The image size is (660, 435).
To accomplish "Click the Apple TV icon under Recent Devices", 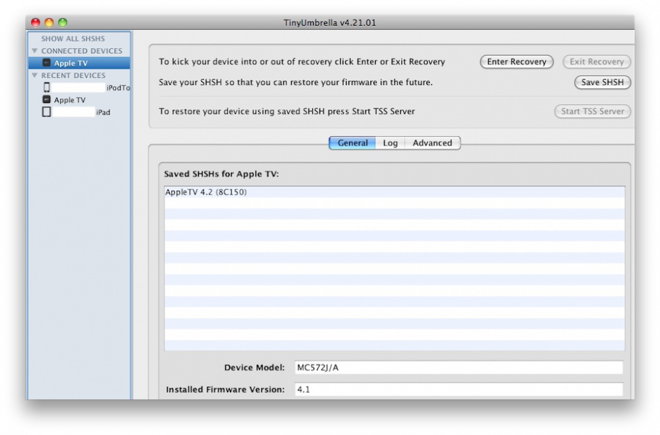I will [46, 100].
